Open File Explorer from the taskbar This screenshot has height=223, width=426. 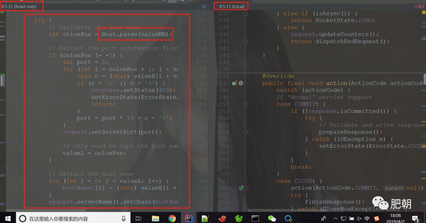pyautogui.click(x=155, y=219)
